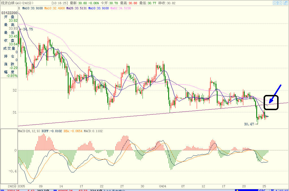This screenshot has height=191, width=289.
Task: Select the MA62:34.5158 pink indicator label
Action: click(121, 8)
